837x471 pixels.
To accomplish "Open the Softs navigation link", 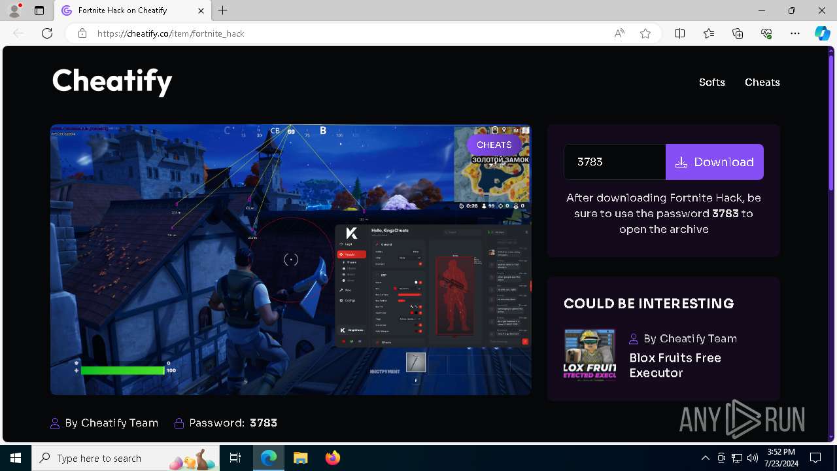I will pyautogui.click(x=712, y=82).
